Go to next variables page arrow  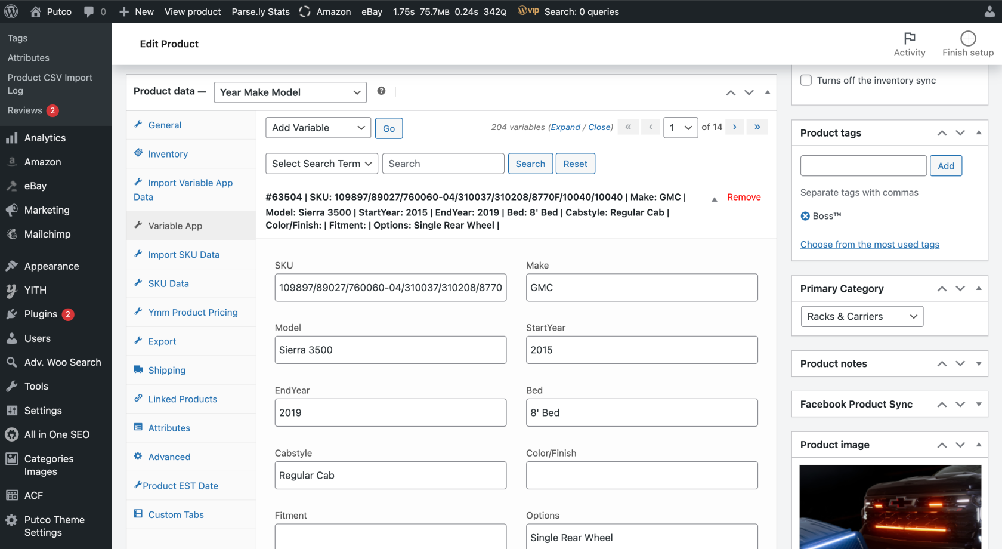click(x=734, y=127)
